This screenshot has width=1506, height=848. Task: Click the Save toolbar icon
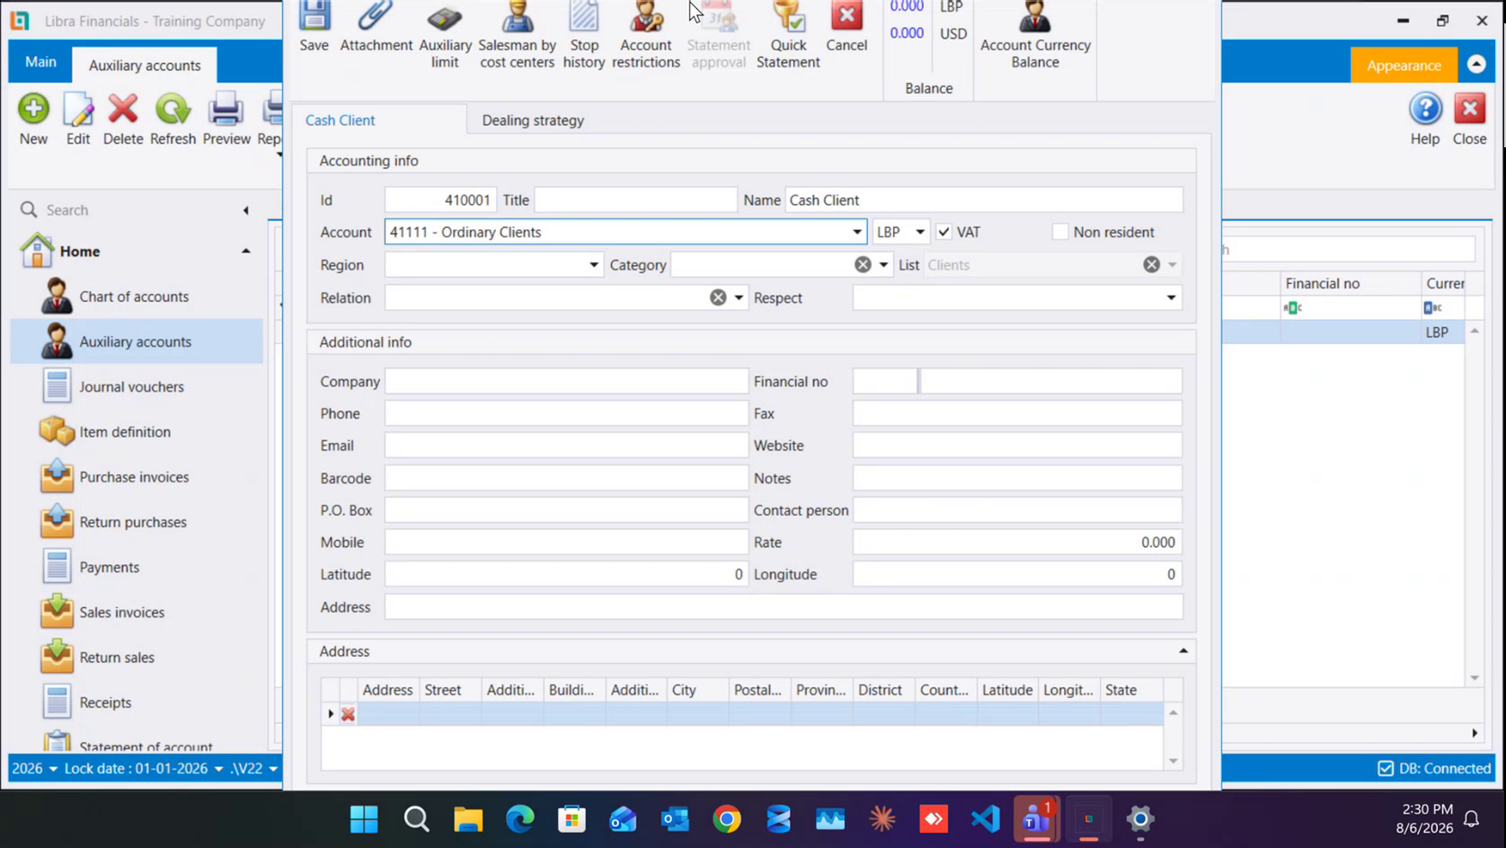(314, 27)
